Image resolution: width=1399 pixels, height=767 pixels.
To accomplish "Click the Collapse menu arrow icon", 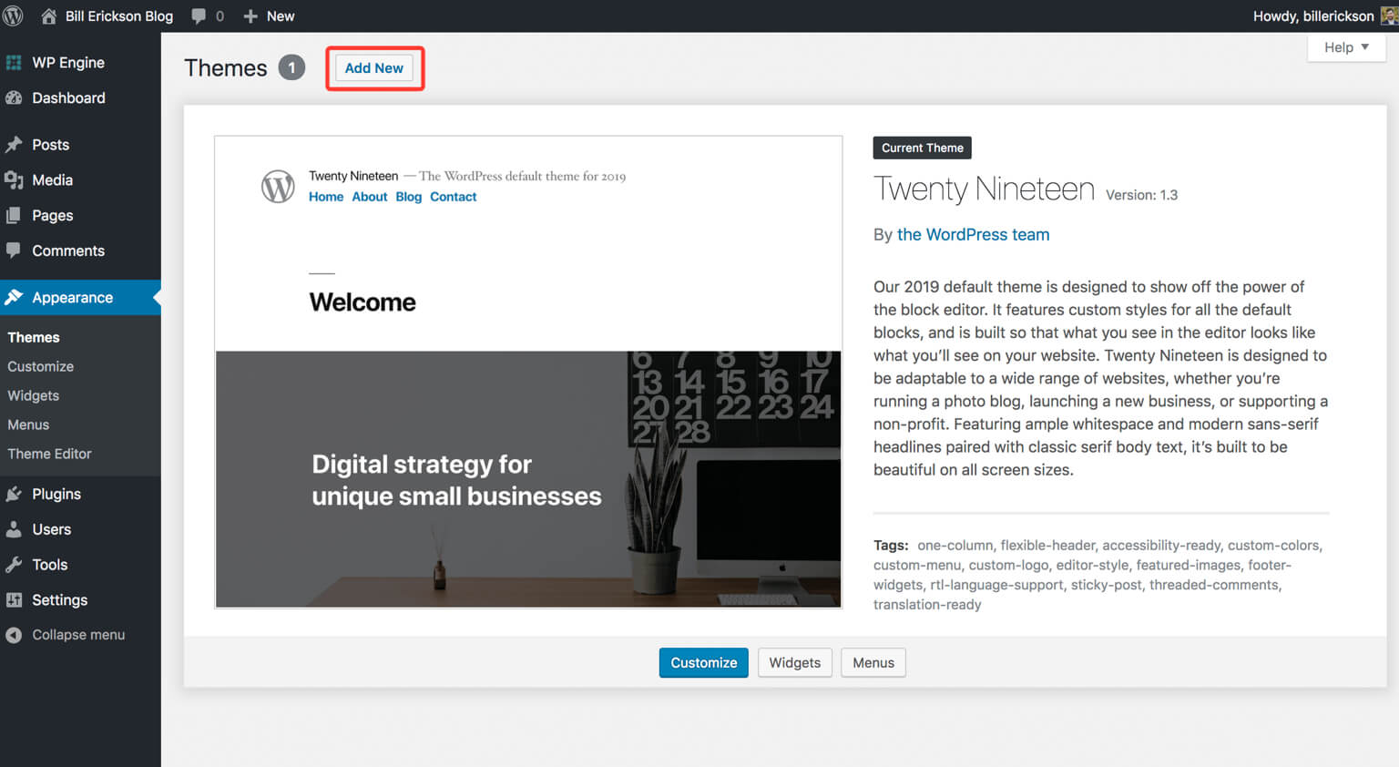I will click(x=14, y=635).
